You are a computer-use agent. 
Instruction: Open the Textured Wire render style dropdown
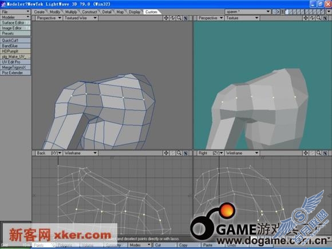(81, 18)
